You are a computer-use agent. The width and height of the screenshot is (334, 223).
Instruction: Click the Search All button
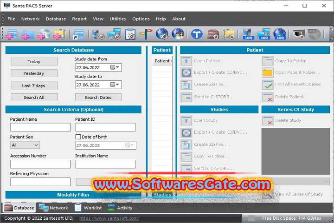click(x=34, y=97)
